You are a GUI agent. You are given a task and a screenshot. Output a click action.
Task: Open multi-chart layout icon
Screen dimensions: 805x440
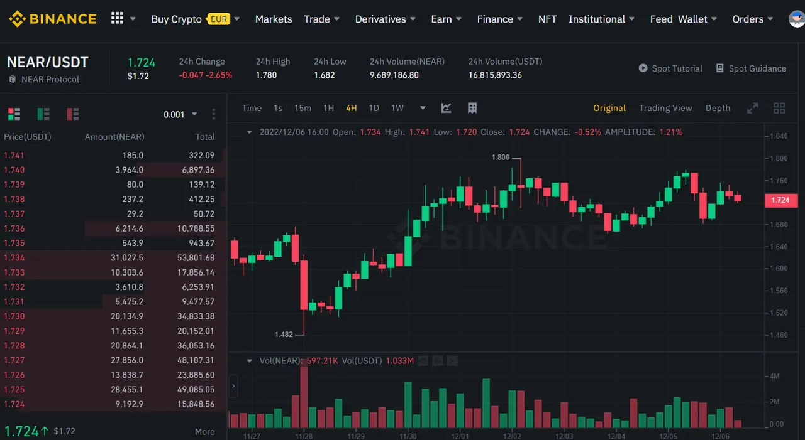(779, 108)
